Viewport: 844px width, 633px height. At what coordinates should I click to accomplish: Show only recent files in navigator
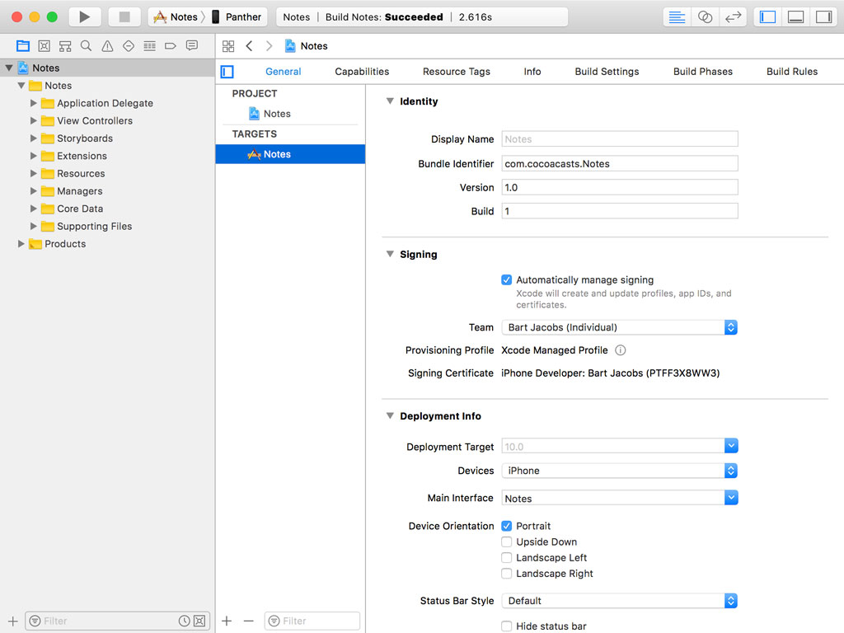(x=184, y=621)
